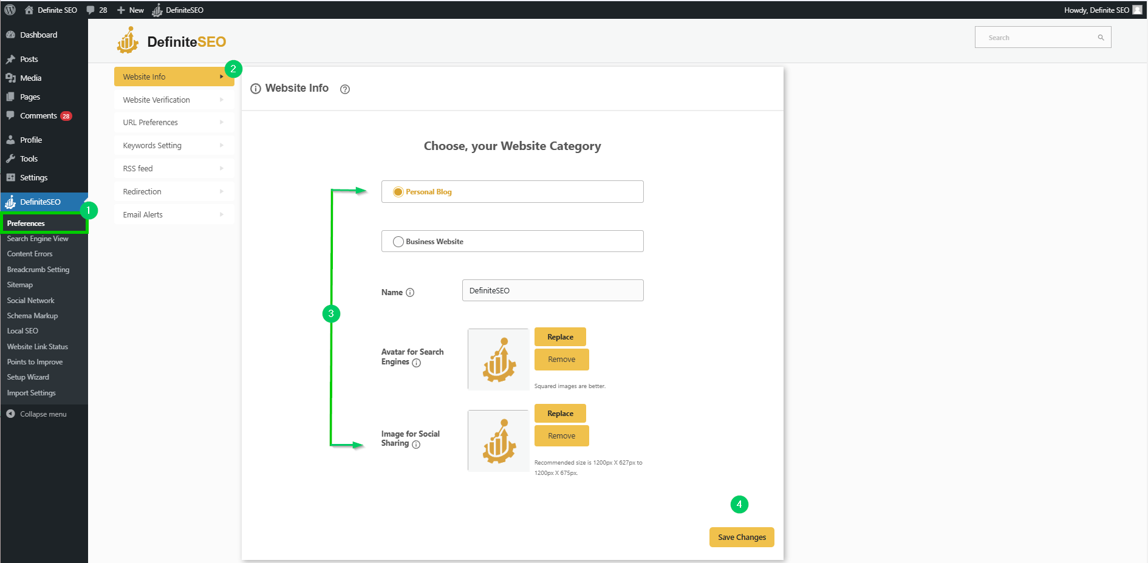Open the Dashboard menu icon

coord(10,35)
